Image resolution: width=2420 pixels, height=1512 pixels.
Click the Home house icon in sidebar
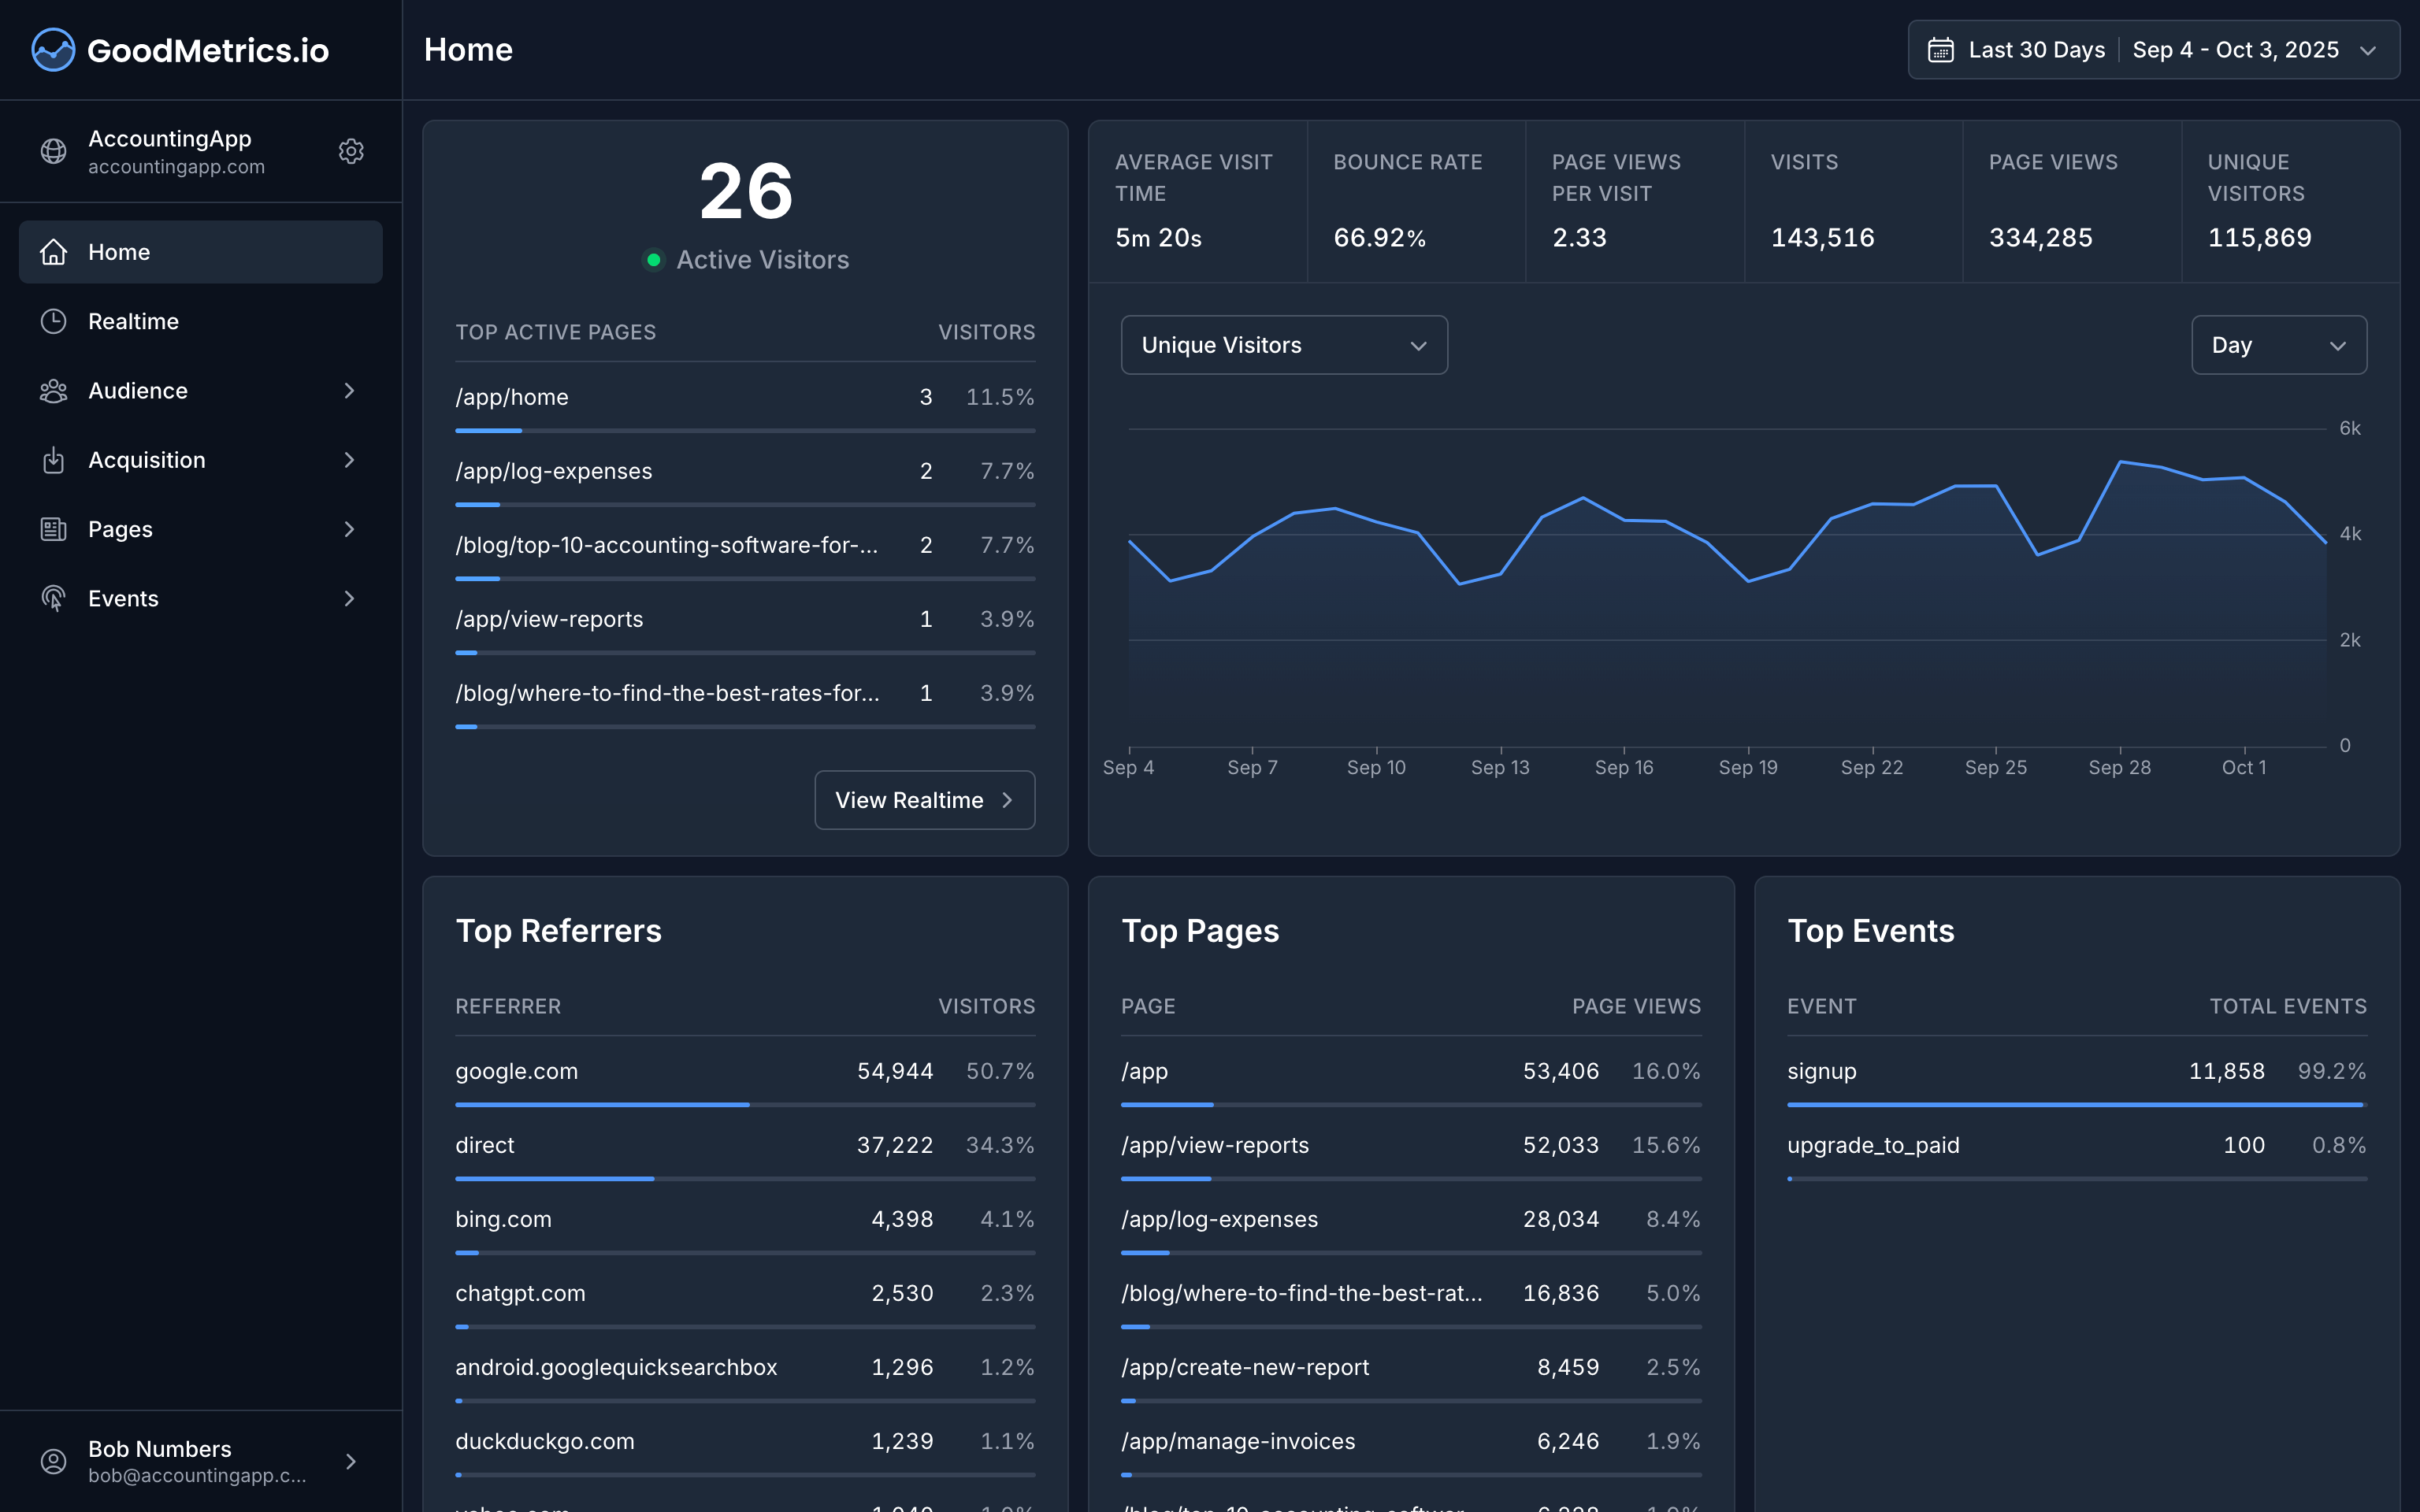point(53,252)
